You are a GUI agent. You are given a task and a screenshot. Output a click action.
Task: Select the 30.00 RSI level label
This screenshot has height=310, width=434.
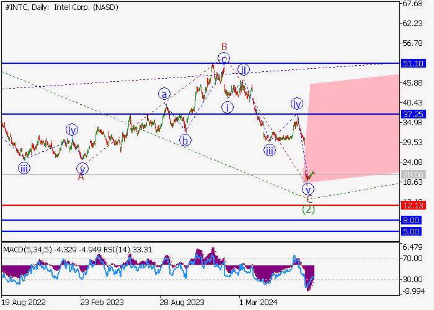tap(413, 279)
